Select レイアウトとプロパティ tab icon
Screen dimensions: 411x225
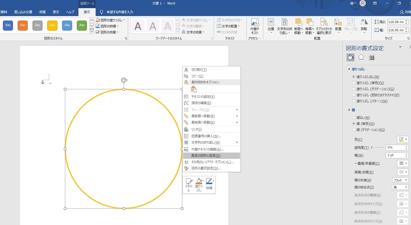coord(372,57)
